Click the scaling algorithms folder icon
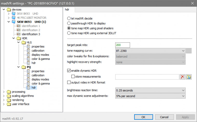Screen dimensions: 197x122 coord(9,96)
